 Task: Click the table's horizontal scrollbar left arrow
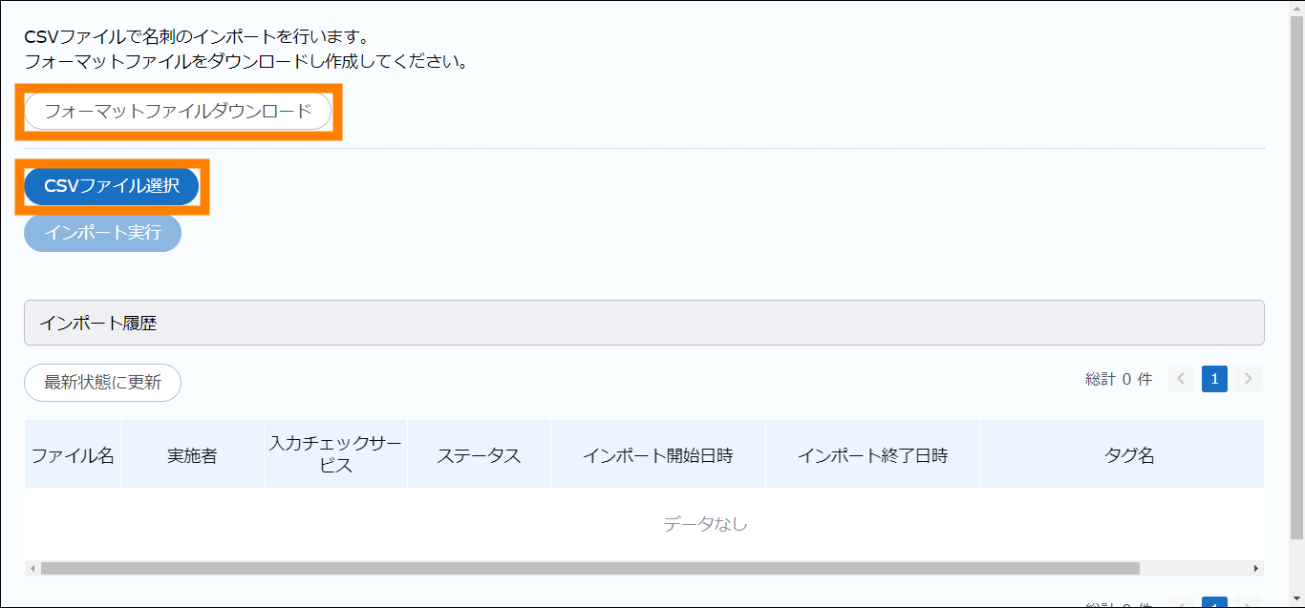[32, 569]
